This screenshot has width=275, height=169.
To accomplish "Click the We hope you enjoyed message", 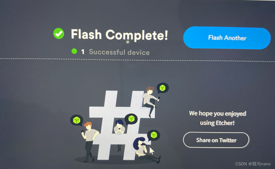I will point(217,114).
